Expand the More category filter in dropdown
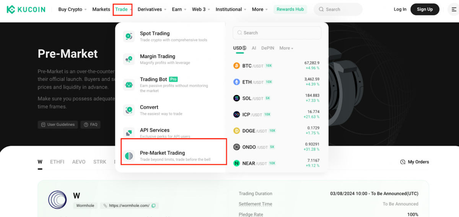Screen dimensions: 459x217 (286, 48)
